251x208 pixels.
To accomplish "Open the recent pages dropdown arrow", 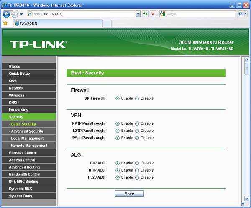I will click(x=21, y=14).
